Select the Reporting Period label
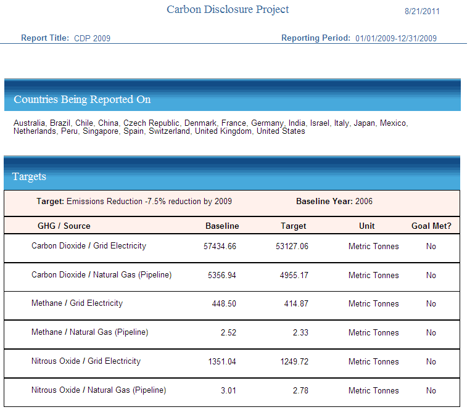This screenshot has width=475, height=415. tap(316, 38)
